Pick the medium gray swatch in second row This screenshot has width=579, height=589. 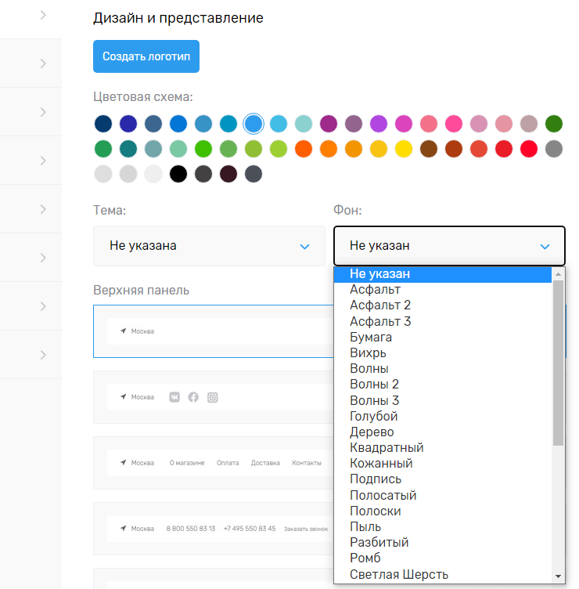[554, 149]
